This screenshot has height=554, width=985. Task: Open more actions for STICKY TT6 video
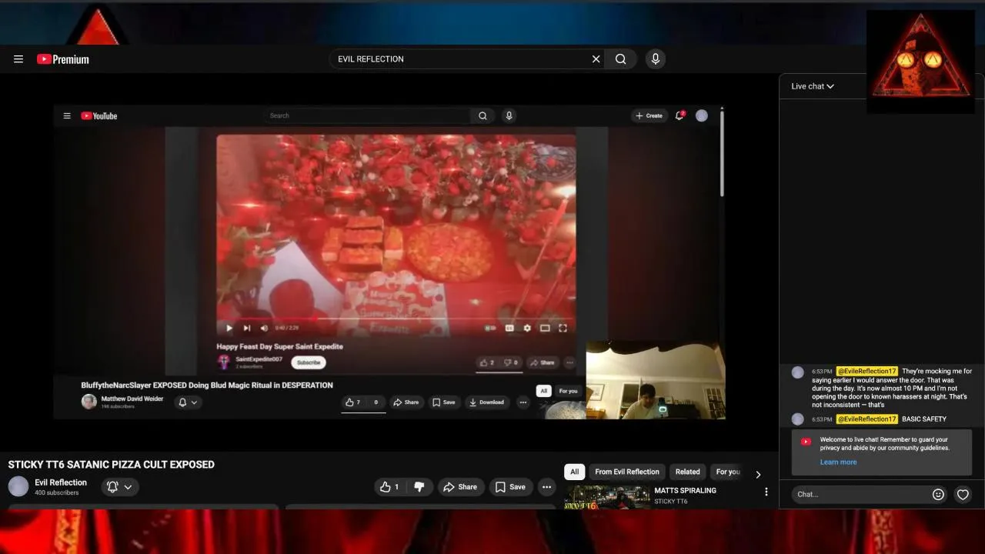(x=546, y=487)
